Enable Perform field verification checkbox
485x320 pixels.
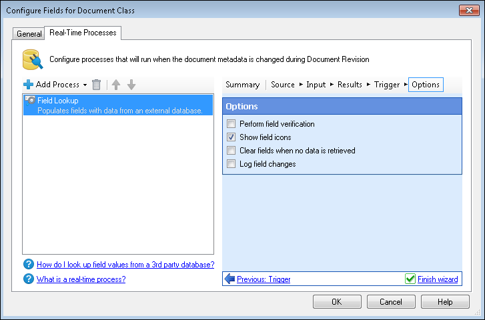[x=231, y=124]
